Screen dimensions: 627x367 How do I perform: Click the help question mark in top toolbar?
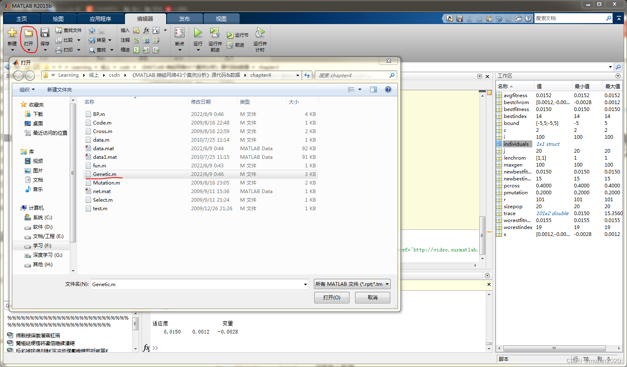528,18
